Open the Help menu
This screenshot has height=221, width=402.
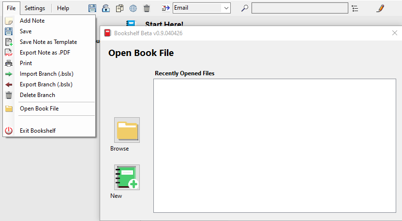point(63,8)
